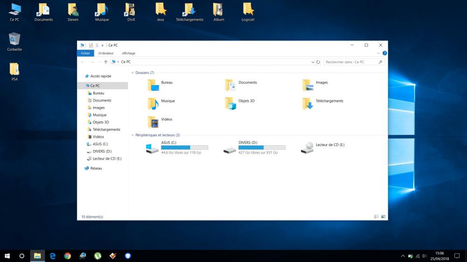Click Properties checkmark in quick access toolbar
The height and width of the screenshot is (262, 467).
tap(91, 45)
